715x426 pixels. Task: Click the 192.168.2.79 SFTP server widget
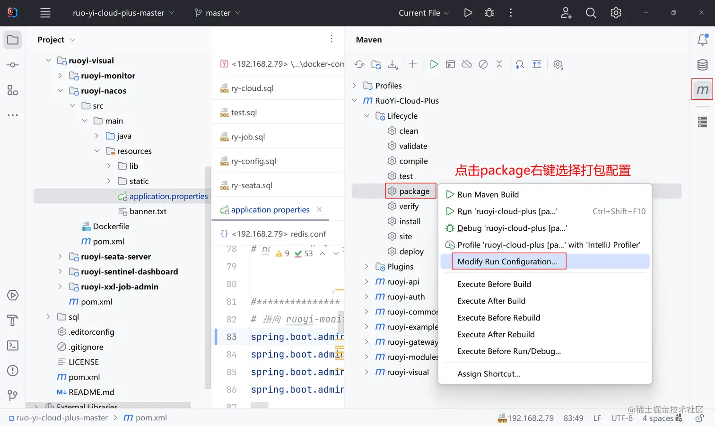(525, 418)
